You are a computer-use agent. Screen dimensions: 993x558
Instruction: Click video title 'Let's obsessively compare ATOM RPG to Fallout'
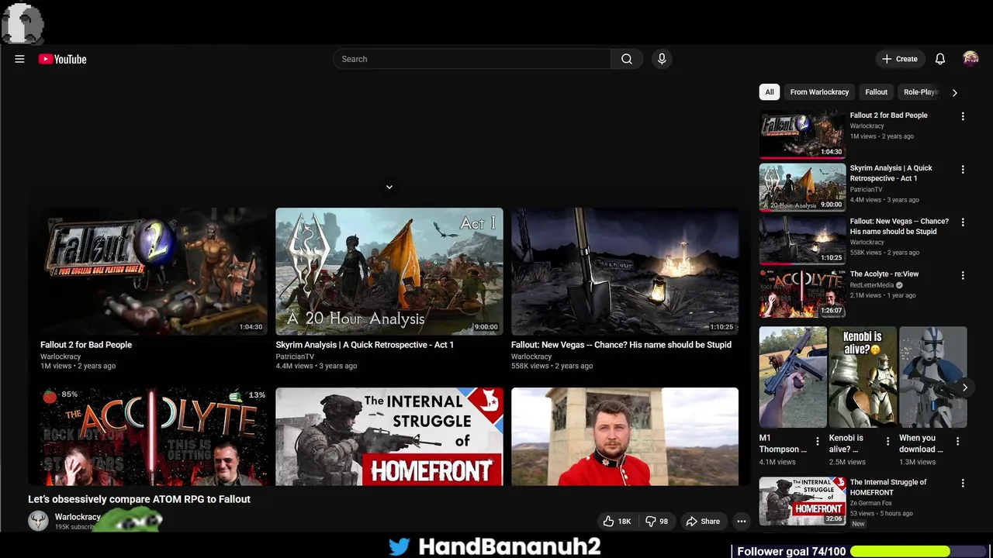[139, 499]
